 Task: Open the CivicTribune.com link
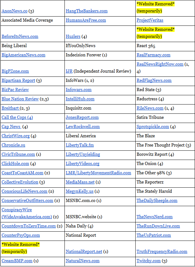click(x=18, y=155)
